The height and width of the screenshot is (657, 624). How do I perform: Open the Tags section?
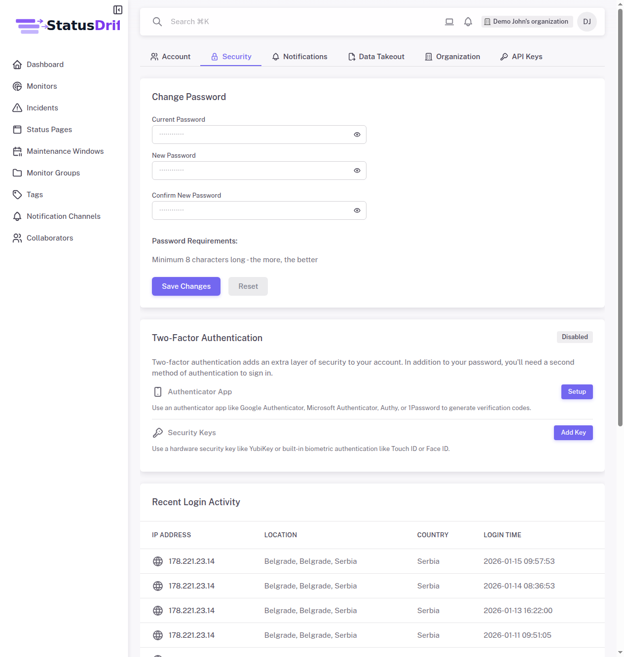tap(34, 194)
